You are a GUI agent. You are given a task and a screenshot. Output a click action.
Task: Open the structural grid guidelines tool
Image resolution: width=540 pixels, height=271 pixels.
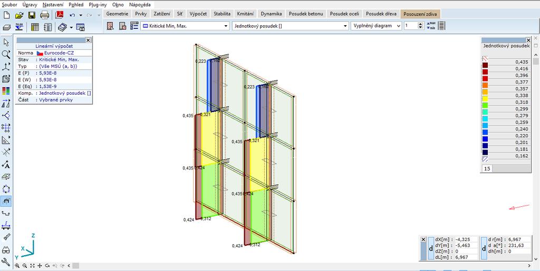(x=6, y=128)
